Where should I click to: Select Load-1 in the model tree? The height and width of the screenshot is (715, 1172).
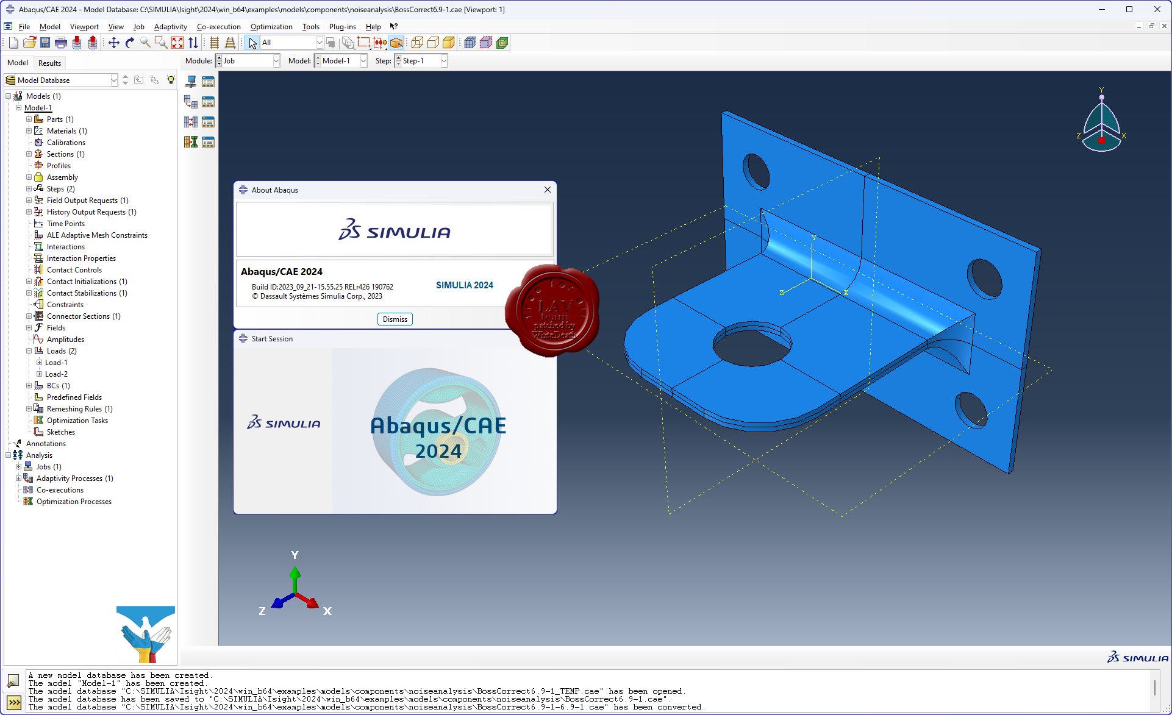coord(56,363)
